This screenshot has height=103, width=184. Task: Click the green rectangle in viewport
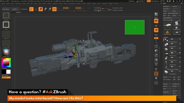(x=135, y=27)
